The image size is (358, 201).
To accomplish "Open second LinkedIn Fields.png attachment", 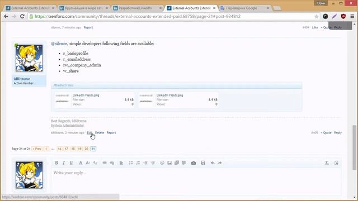I will tap(170, 95).
